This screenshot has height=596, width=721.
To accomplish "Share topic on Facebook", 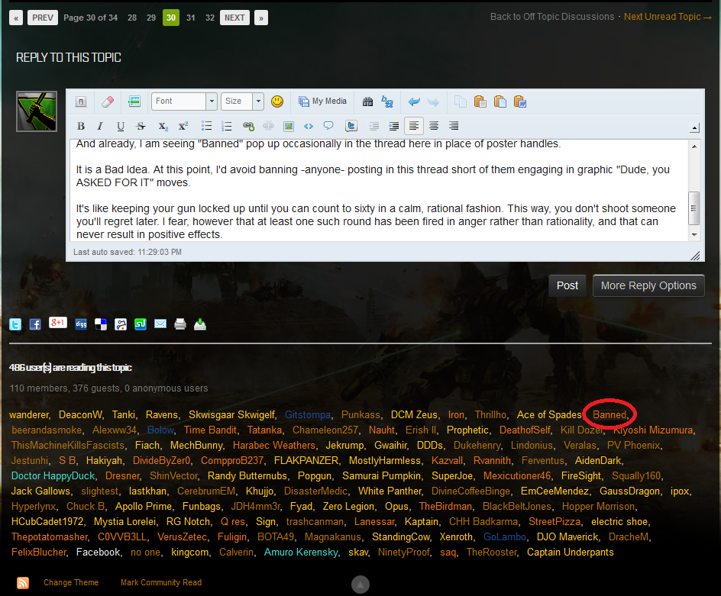I will [x=35, y=324].
